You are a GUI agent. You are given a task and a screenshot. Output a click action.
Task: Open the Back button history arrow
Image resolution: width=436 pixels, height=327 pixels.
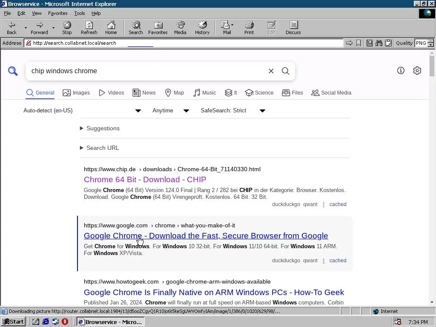tap(26, 28)
